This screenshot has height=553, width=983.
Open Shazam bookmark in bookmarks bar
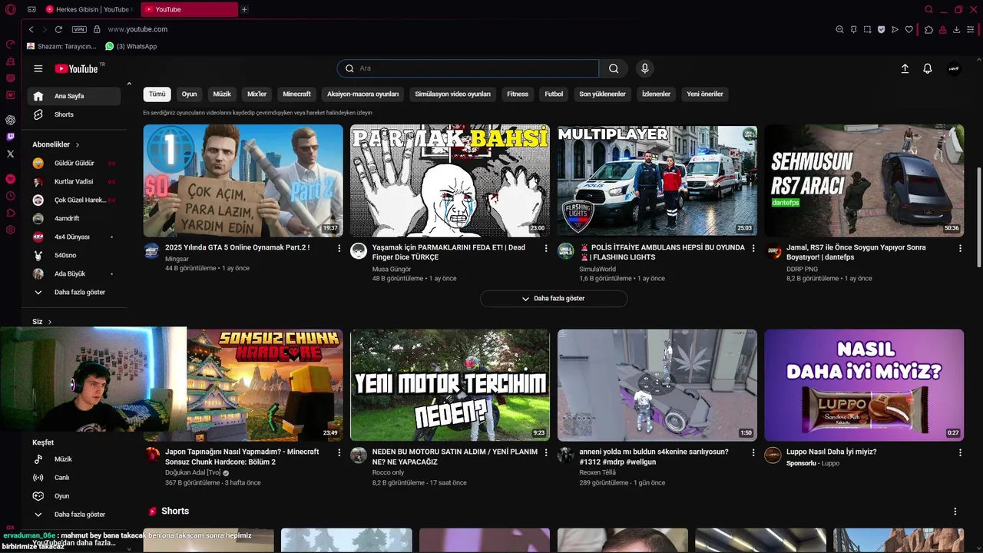click(x=61, y=46)
